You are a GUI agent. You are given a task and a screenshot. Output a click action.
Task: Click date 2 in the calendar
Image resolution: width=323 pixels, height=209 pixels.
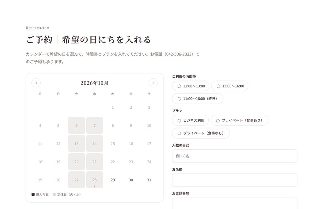131,107
